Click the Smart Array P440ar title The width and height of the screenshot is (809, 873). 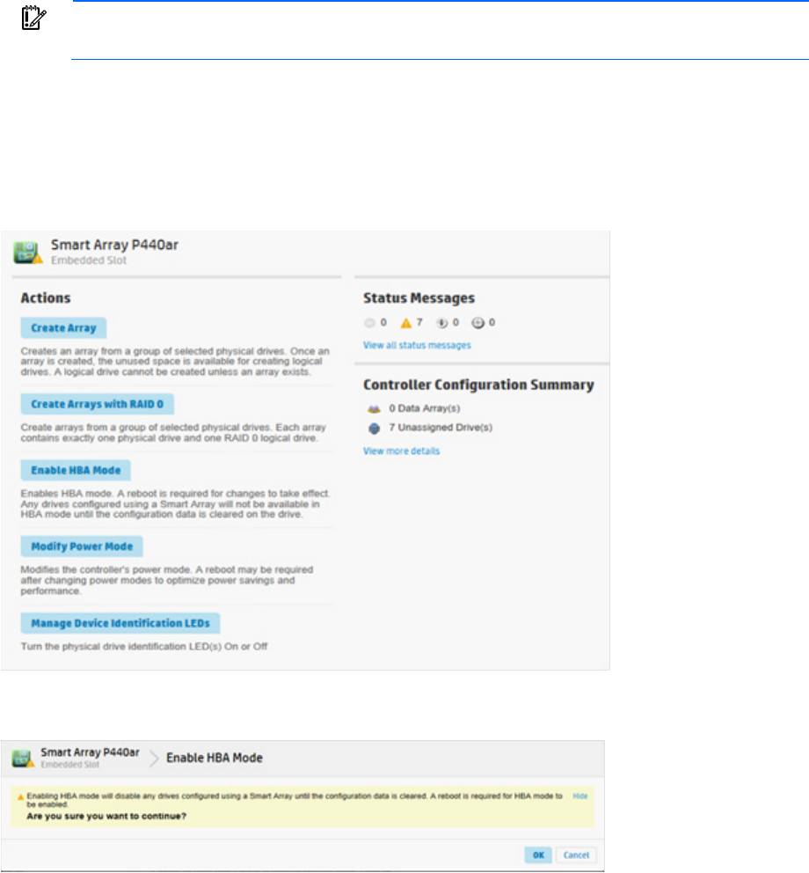[x=114, y=245]
